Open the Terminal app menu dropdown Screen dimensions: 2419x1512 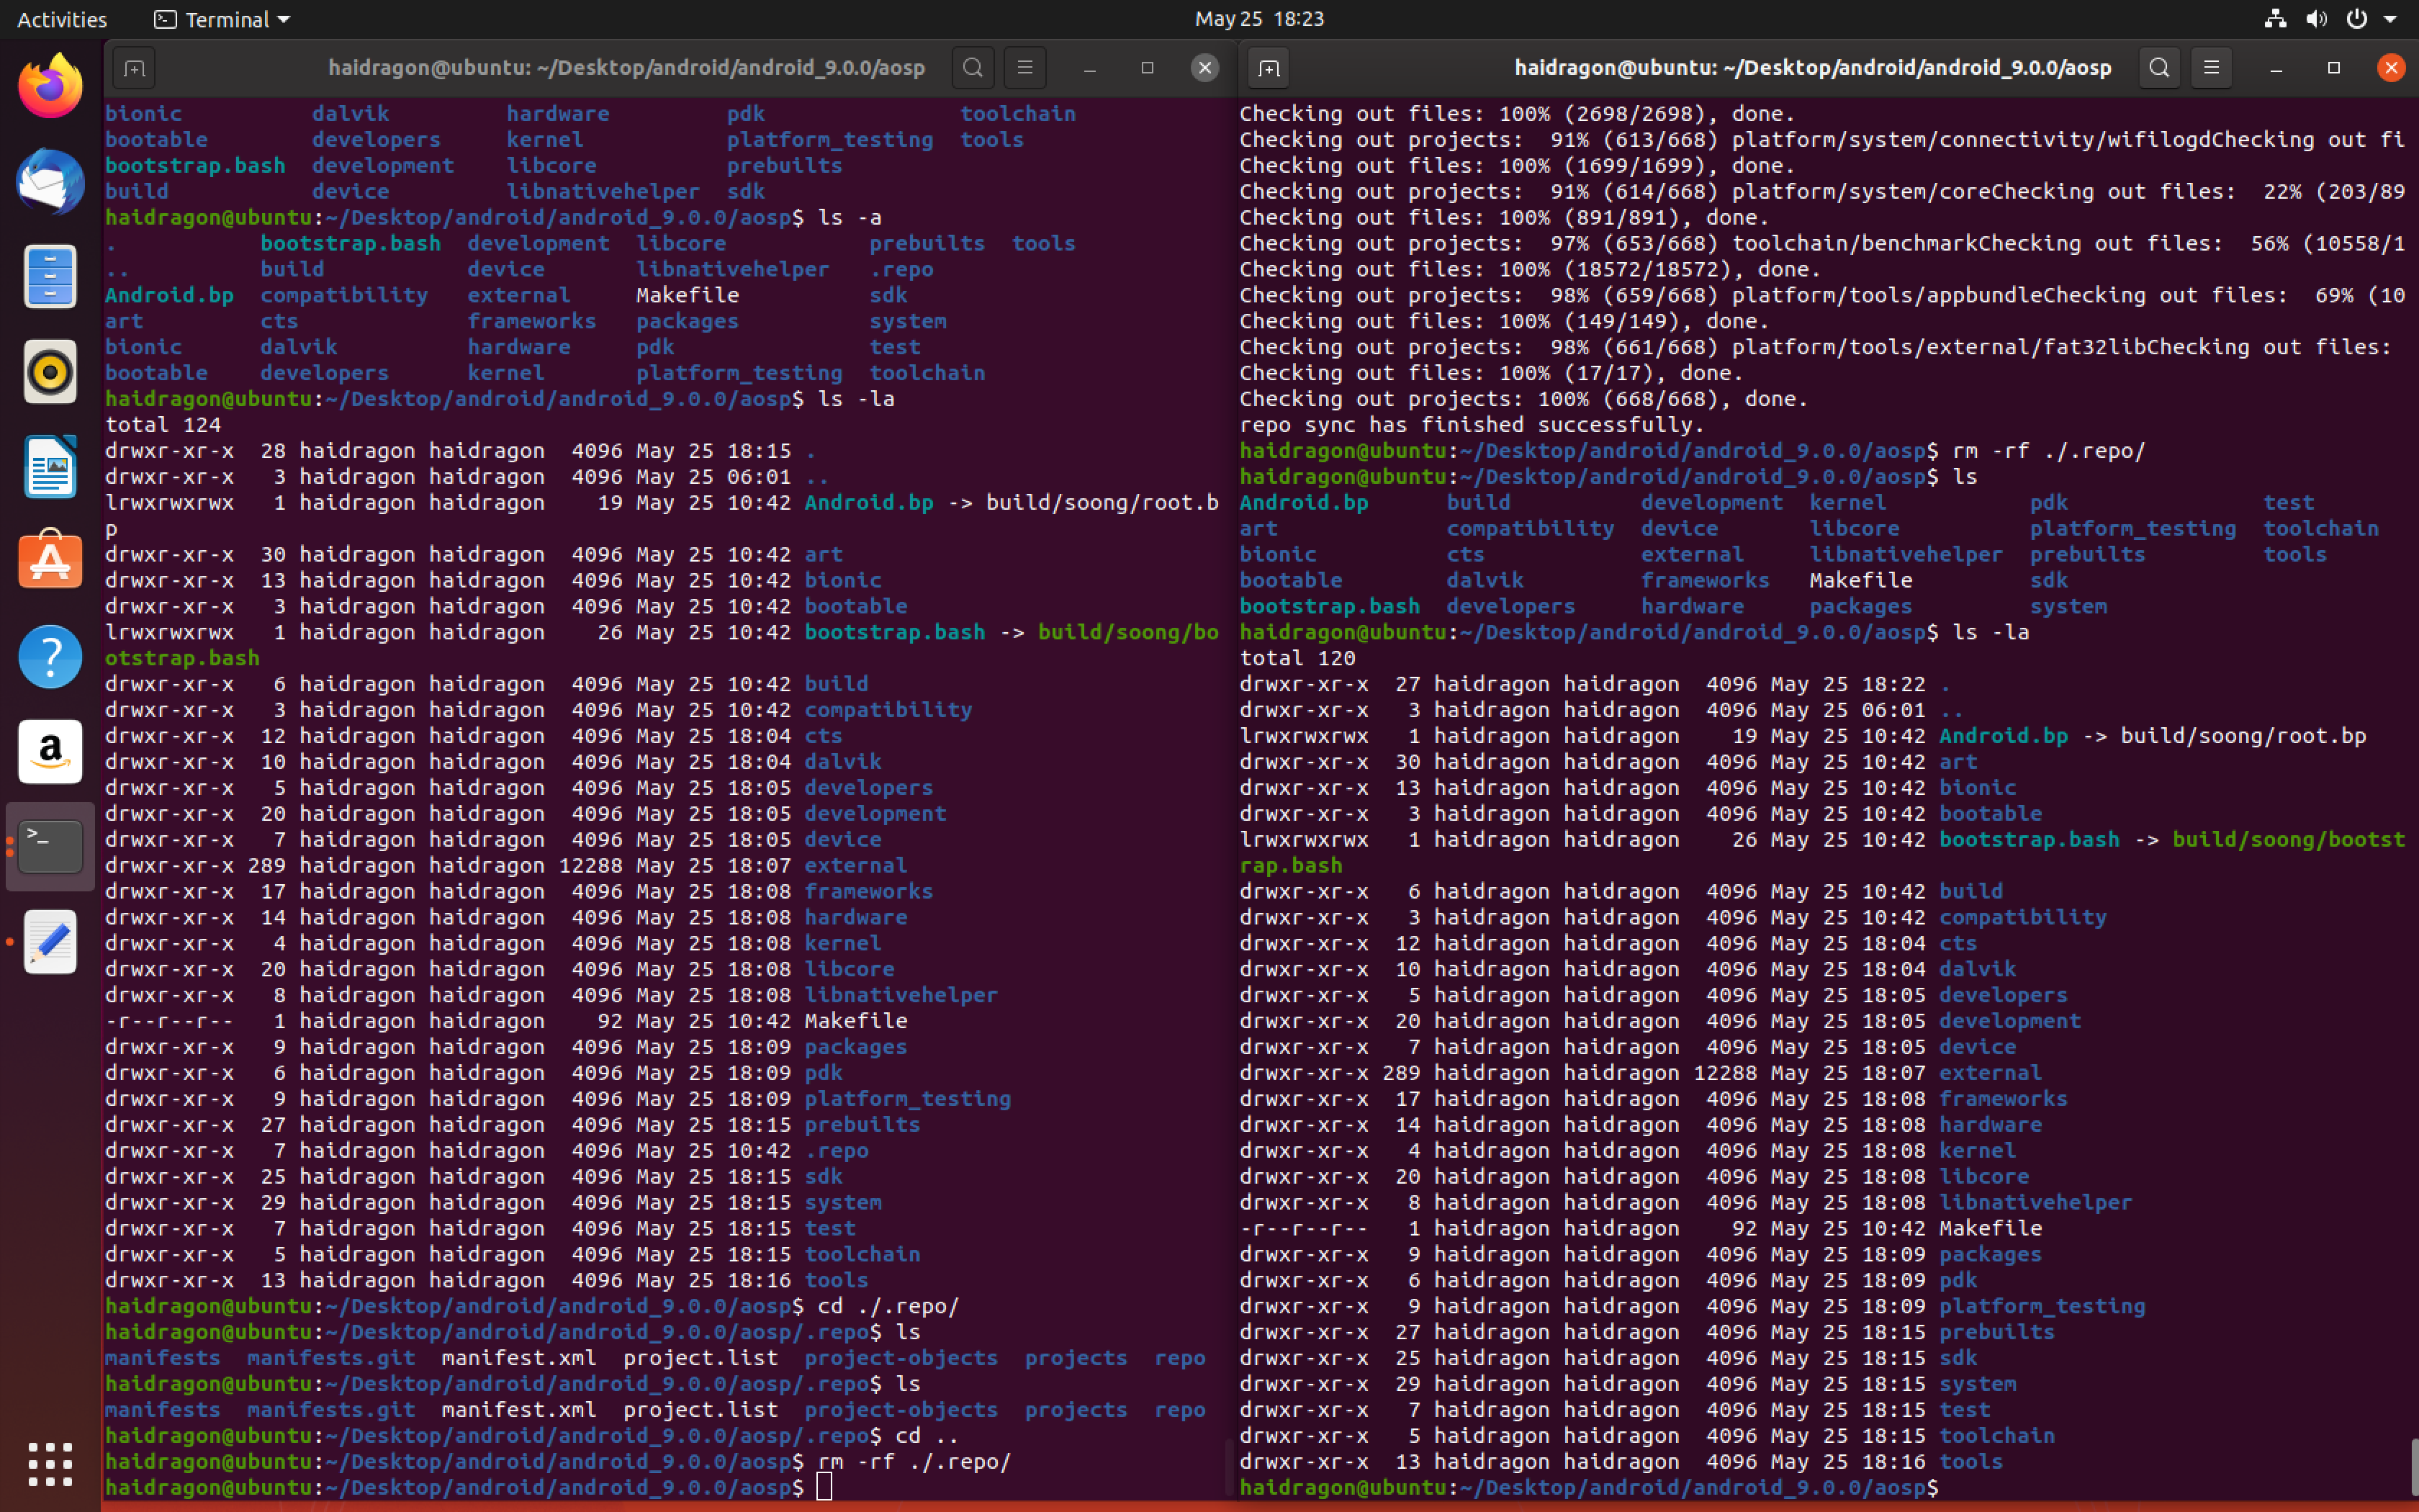(222, 19)
